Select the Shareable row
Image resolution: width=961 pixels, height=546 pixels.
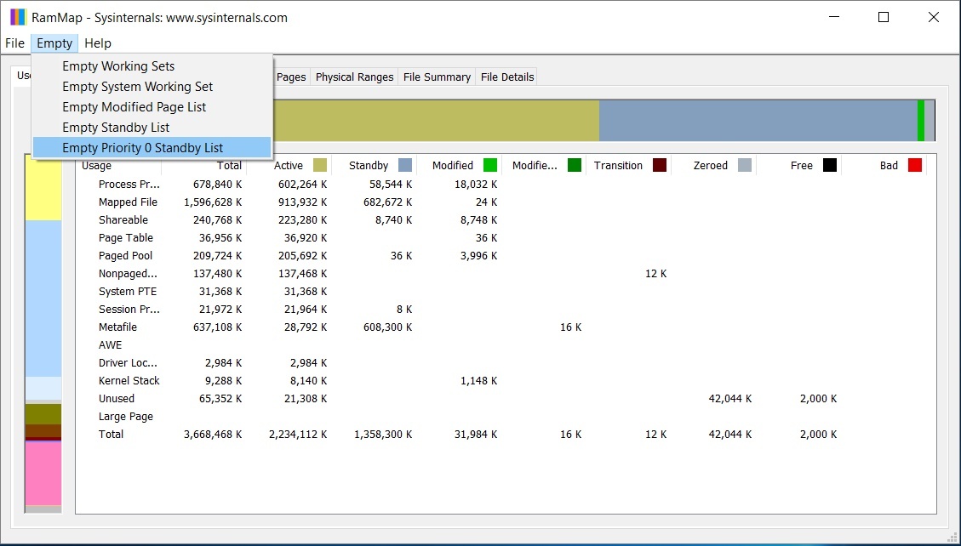pos(123,219)
